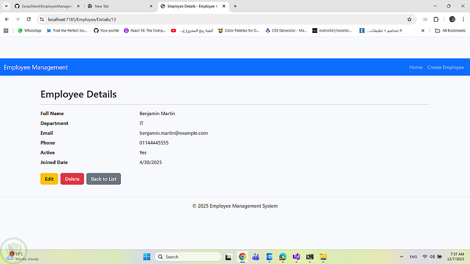Click the Employee Details heading

pos(78,94)
